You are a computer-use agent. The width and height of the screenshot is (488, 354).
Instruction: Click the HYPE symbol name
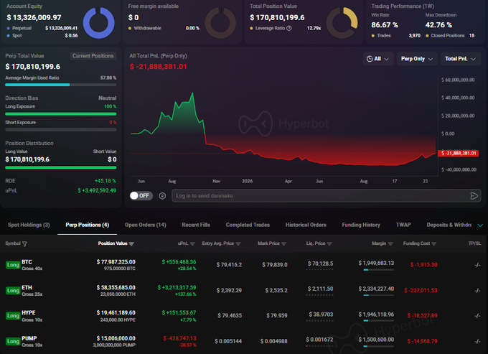point(28,312)
